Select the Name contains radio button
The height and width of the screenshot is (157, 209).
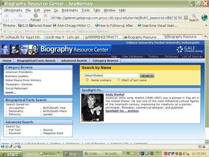[x=87, y=80]
